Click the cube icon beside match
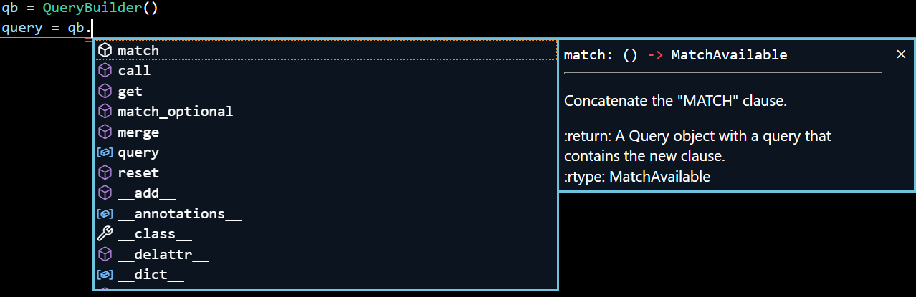This screenshot has width=916, height=297. coord(105,51)
